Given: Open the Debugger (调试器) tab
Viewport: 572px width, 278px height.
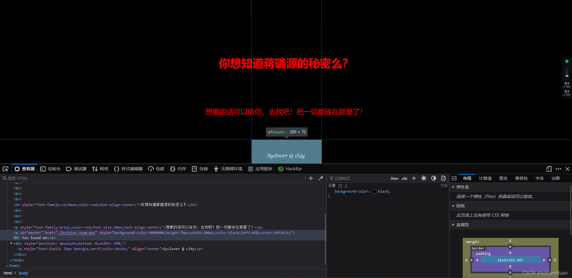Looking at the screenshot, I should tap(76, 169).
